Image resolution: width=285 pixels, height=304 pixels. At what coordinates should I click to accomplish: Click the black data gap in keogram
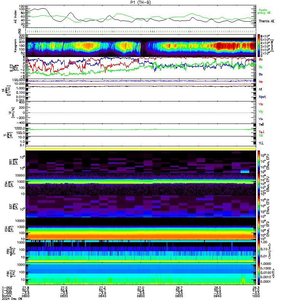144,47
